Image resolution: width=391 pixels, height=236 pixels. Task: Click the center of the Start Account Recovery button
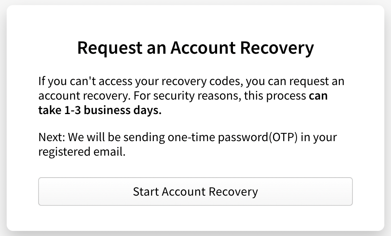point(195,192)
